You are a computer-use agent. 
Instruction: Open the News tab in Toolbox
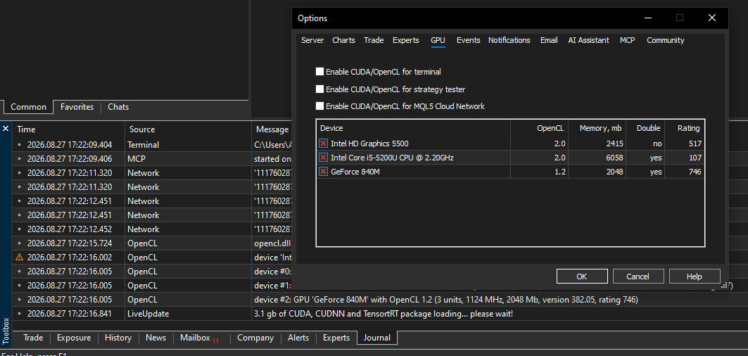click(x=156, y=338)
